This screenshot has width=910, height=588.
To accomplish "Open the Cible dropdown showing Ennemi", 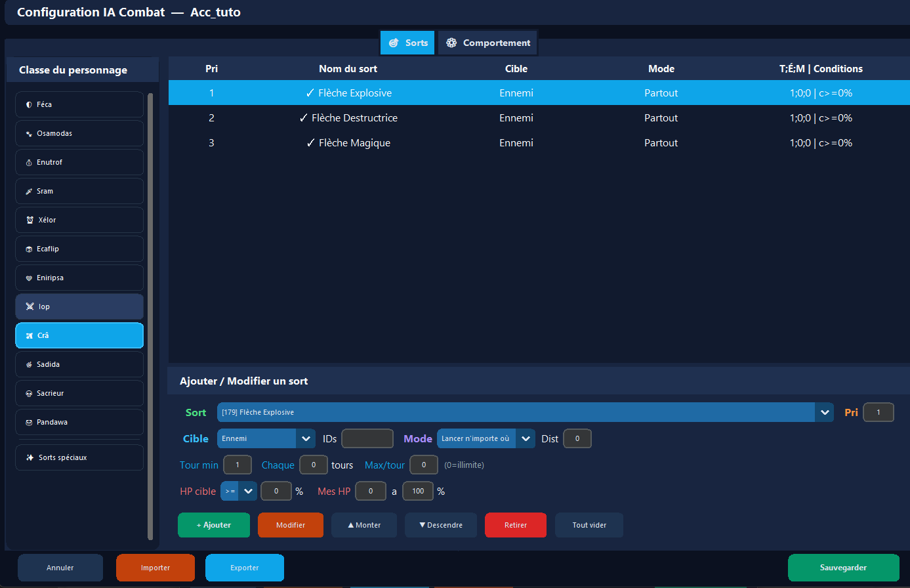I will point(266,438).
